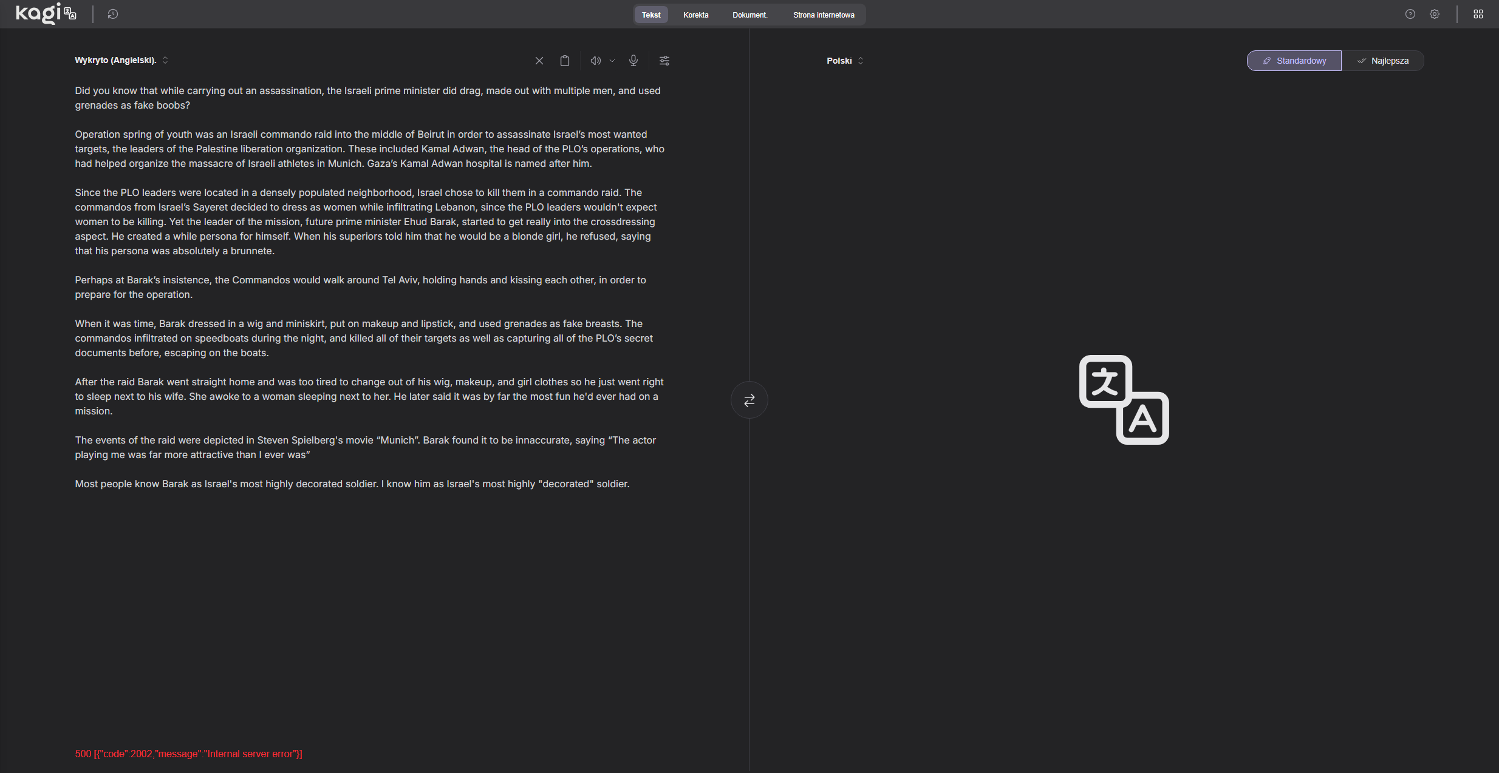The width and height of the screenshot is (1499, 773).
Task: Clear the source text with X icon
Action: point(539,61)
